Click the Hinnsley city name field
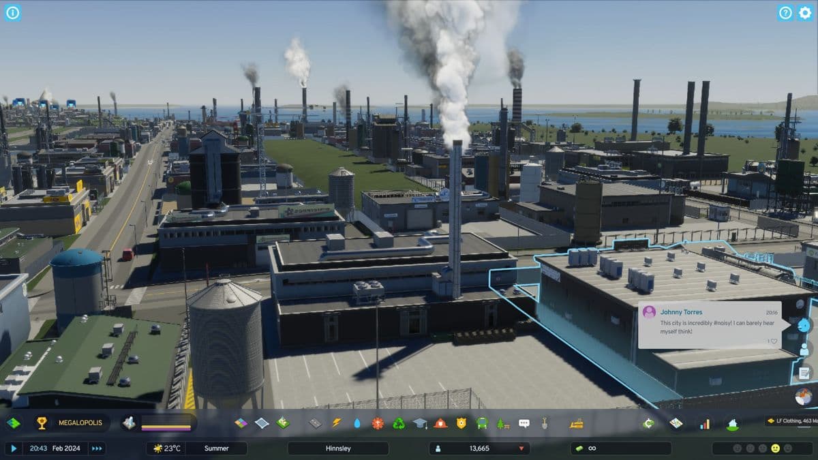Image resolution: width=818 pixels, height=460 pixels. (338, 448)
